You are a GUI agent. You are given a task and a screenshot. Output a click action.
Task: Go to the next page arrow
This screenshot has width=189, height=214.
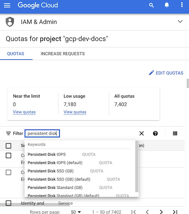point(161,212)
